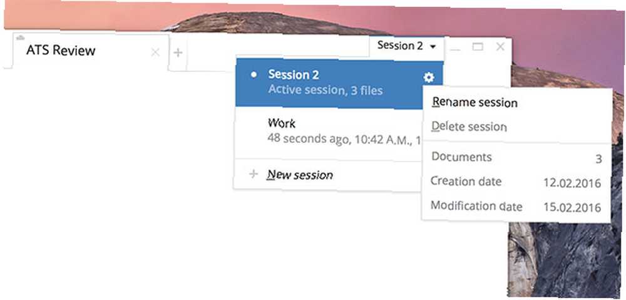Click the plus icon to add a new tab
626x300 pixels.
click(178, 53)
